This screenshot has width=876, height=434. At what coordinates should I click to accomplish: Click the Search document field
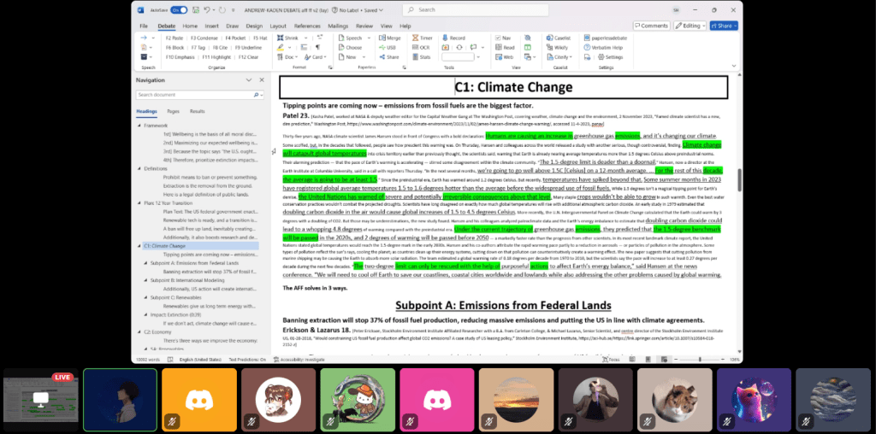pos(197,95)
